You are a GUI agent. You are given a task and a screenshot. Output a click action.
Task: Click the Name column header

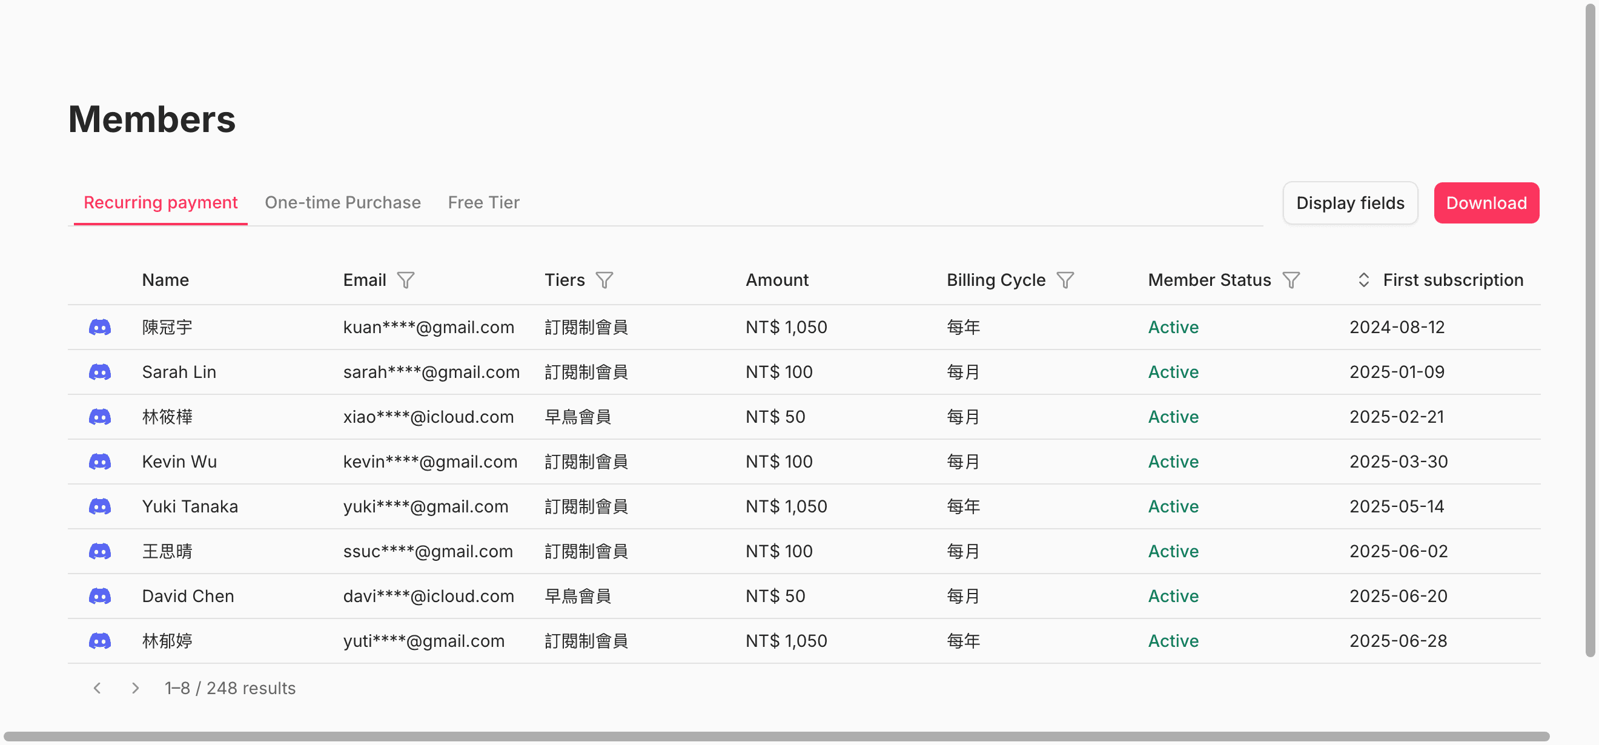click(x=165, y=280)
